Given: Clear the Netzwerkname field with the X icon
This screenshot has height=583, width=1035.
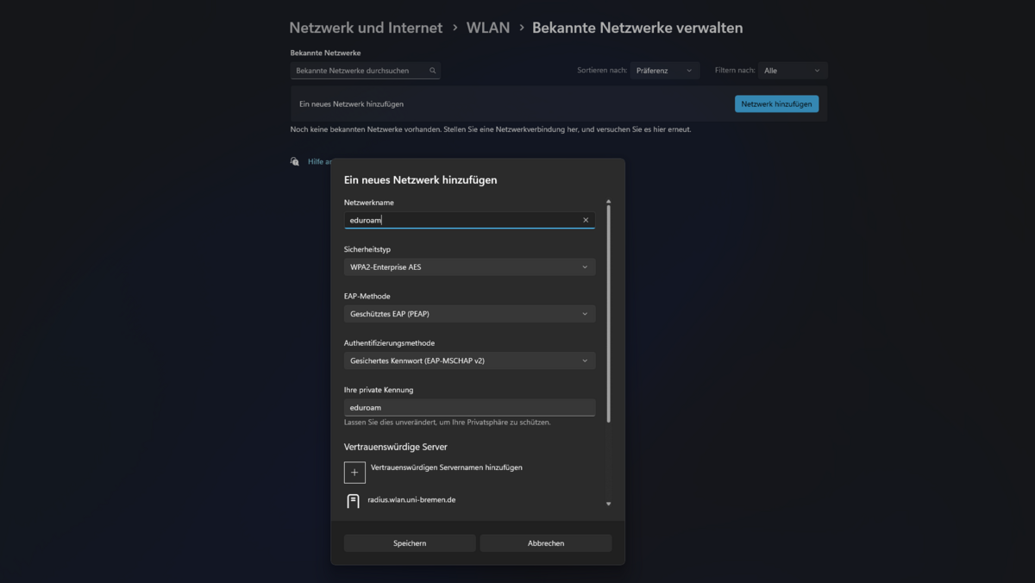Looking at the screenshot, I should tap(586, 220).
